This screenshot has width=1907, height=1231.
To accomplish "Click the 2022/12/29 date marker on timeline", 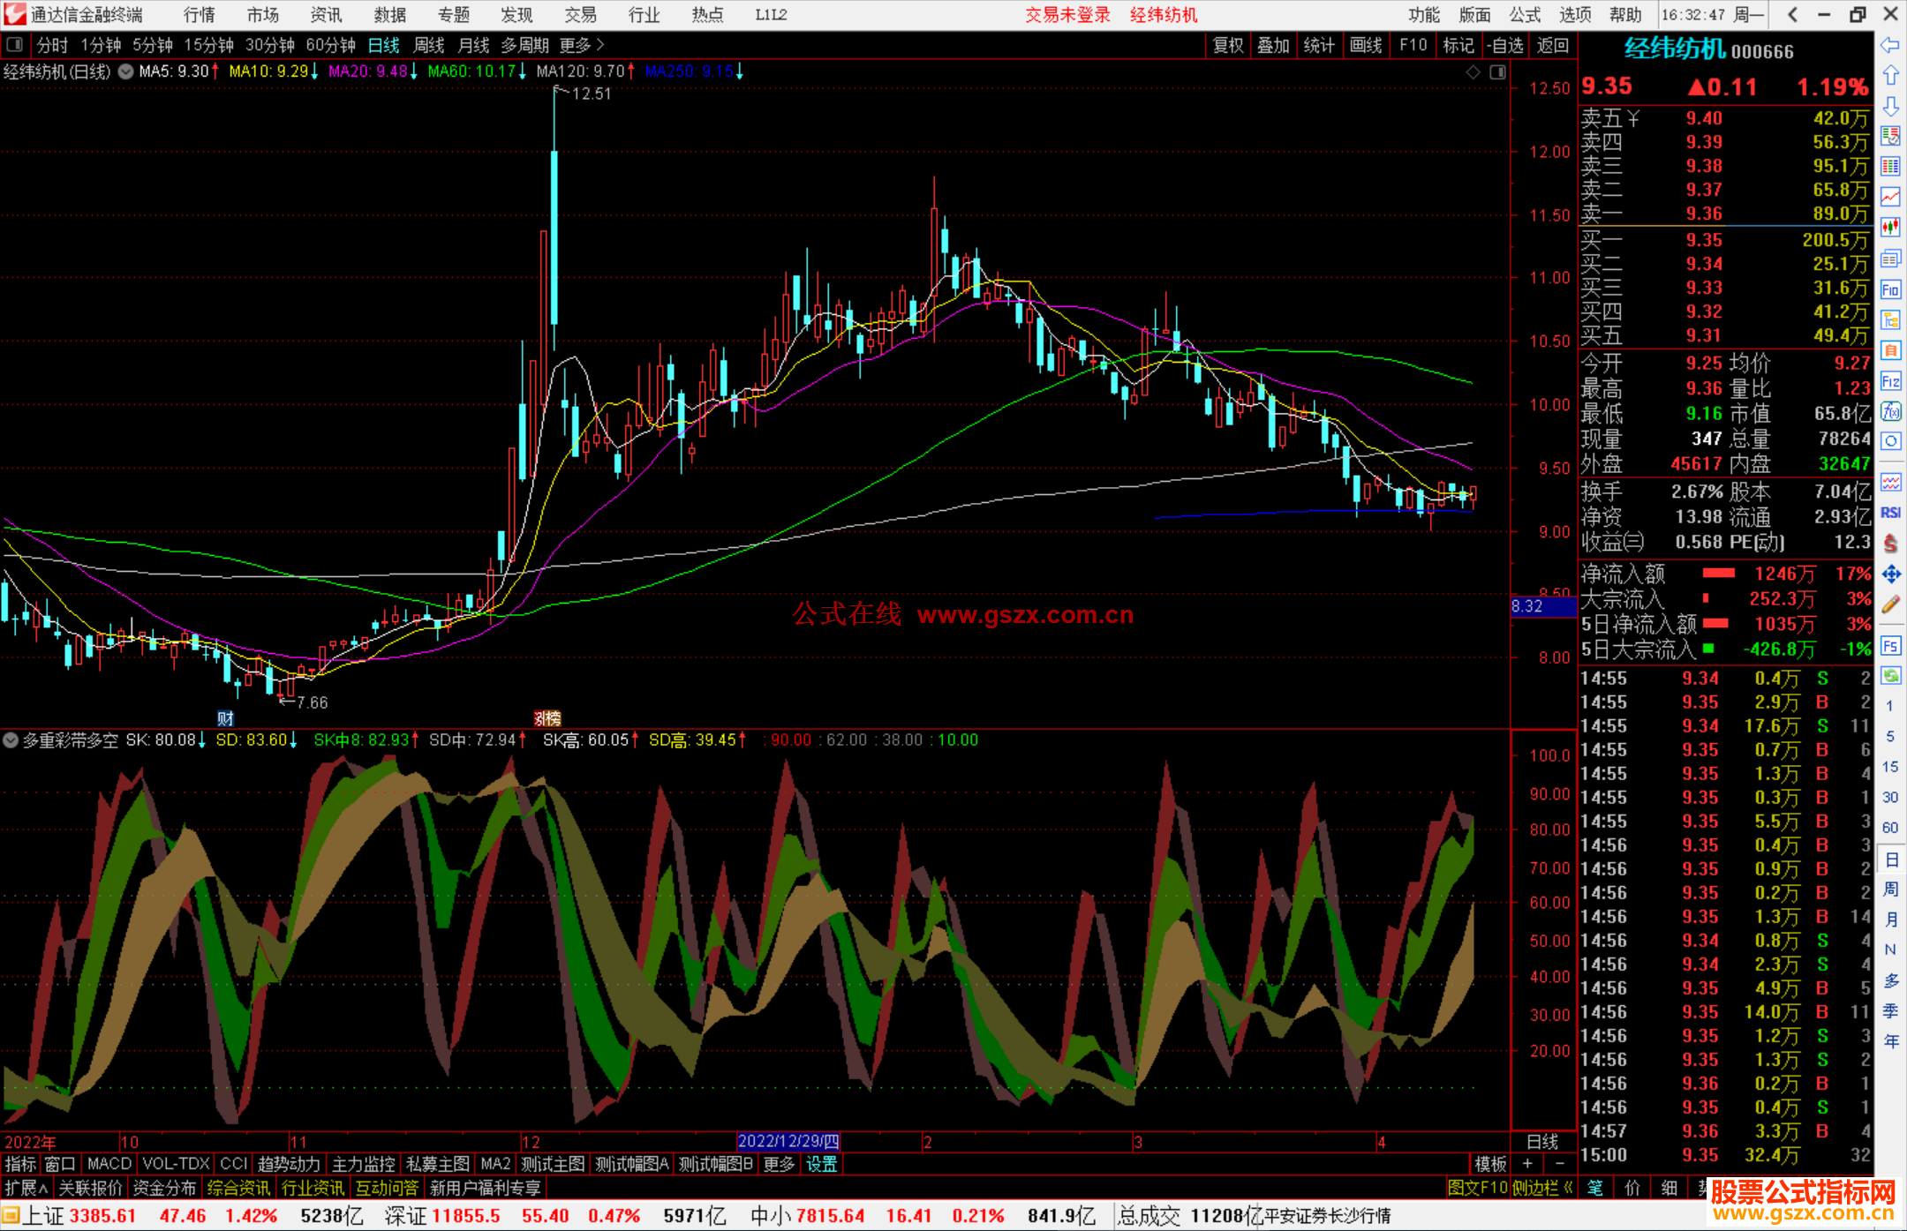I will coord(788,1142).
